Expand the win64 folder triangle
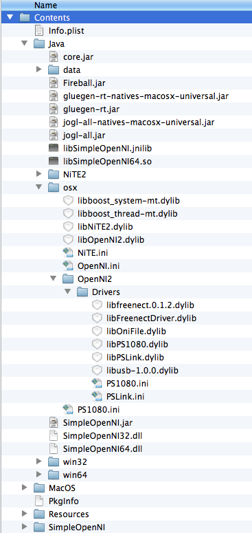The image size is (252, 533). click(x=38, y=474)
